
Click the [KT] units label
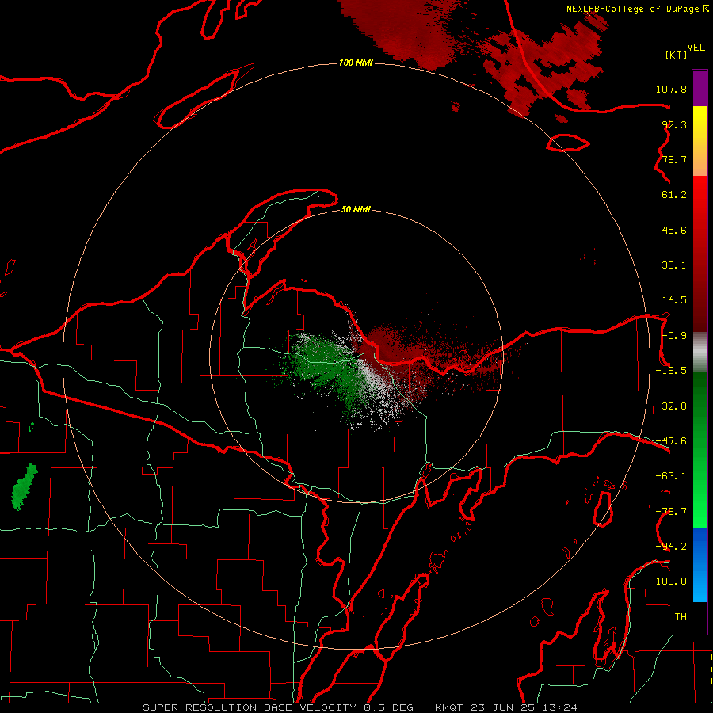[677, 55]
